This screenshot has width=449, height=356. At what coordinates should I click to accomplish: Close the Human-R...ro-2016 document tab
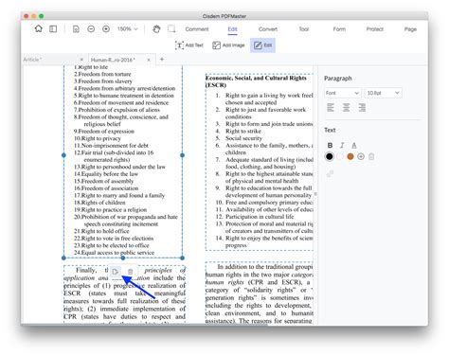(x=149, y=60)
